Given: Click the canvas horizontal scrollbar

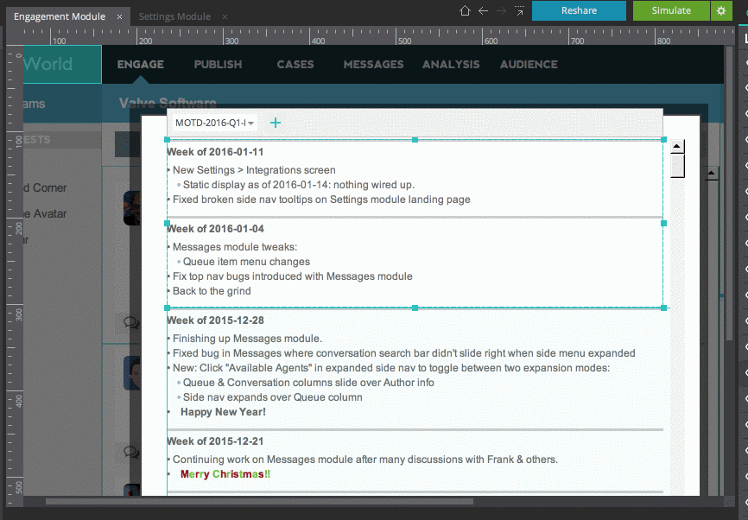Looking at the screenshot, I should click(259, 501).
